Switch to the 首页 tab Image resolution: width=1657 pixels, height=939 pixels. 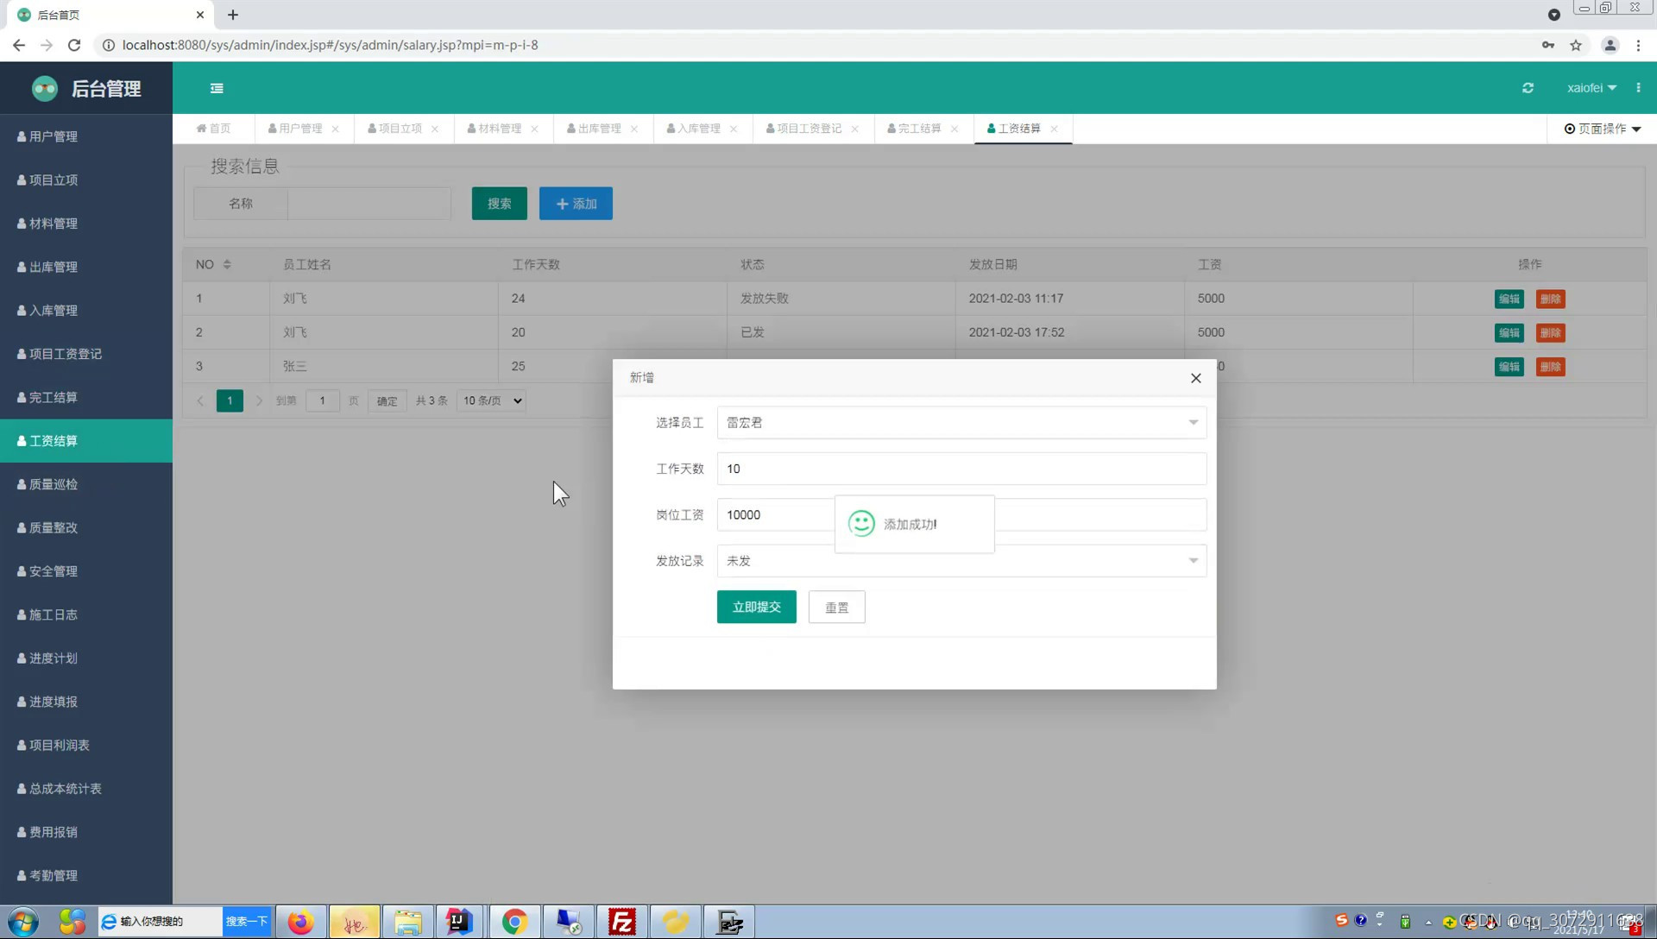point(213,129)
